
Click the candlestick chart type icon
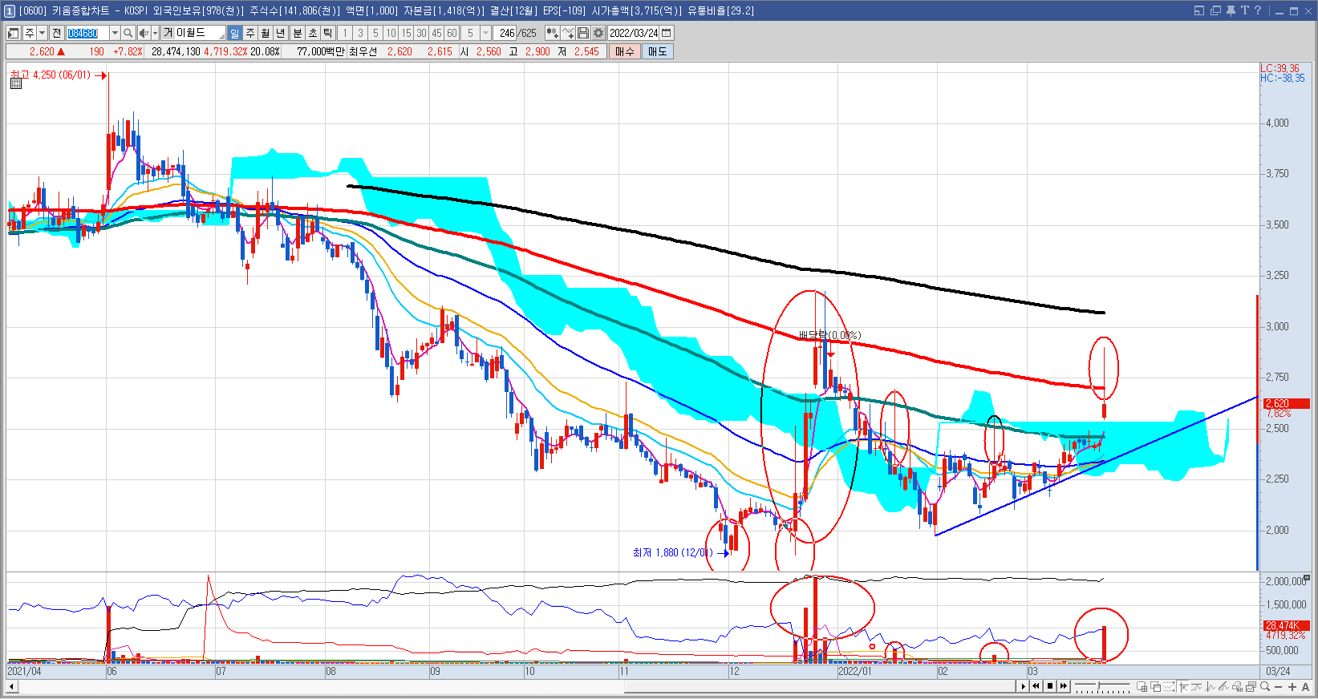tap(552, 33)
